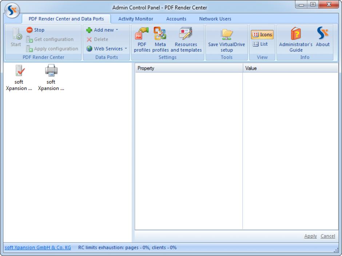Open PDF profiles settings
This screenshot has height=256, width=342.
(142, 40)
